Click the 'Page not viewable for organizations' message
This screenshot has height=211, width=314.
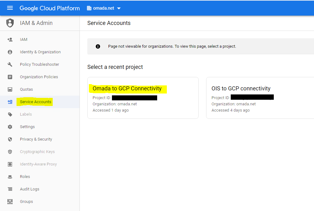pyautogui.click(x=172, y=46)
